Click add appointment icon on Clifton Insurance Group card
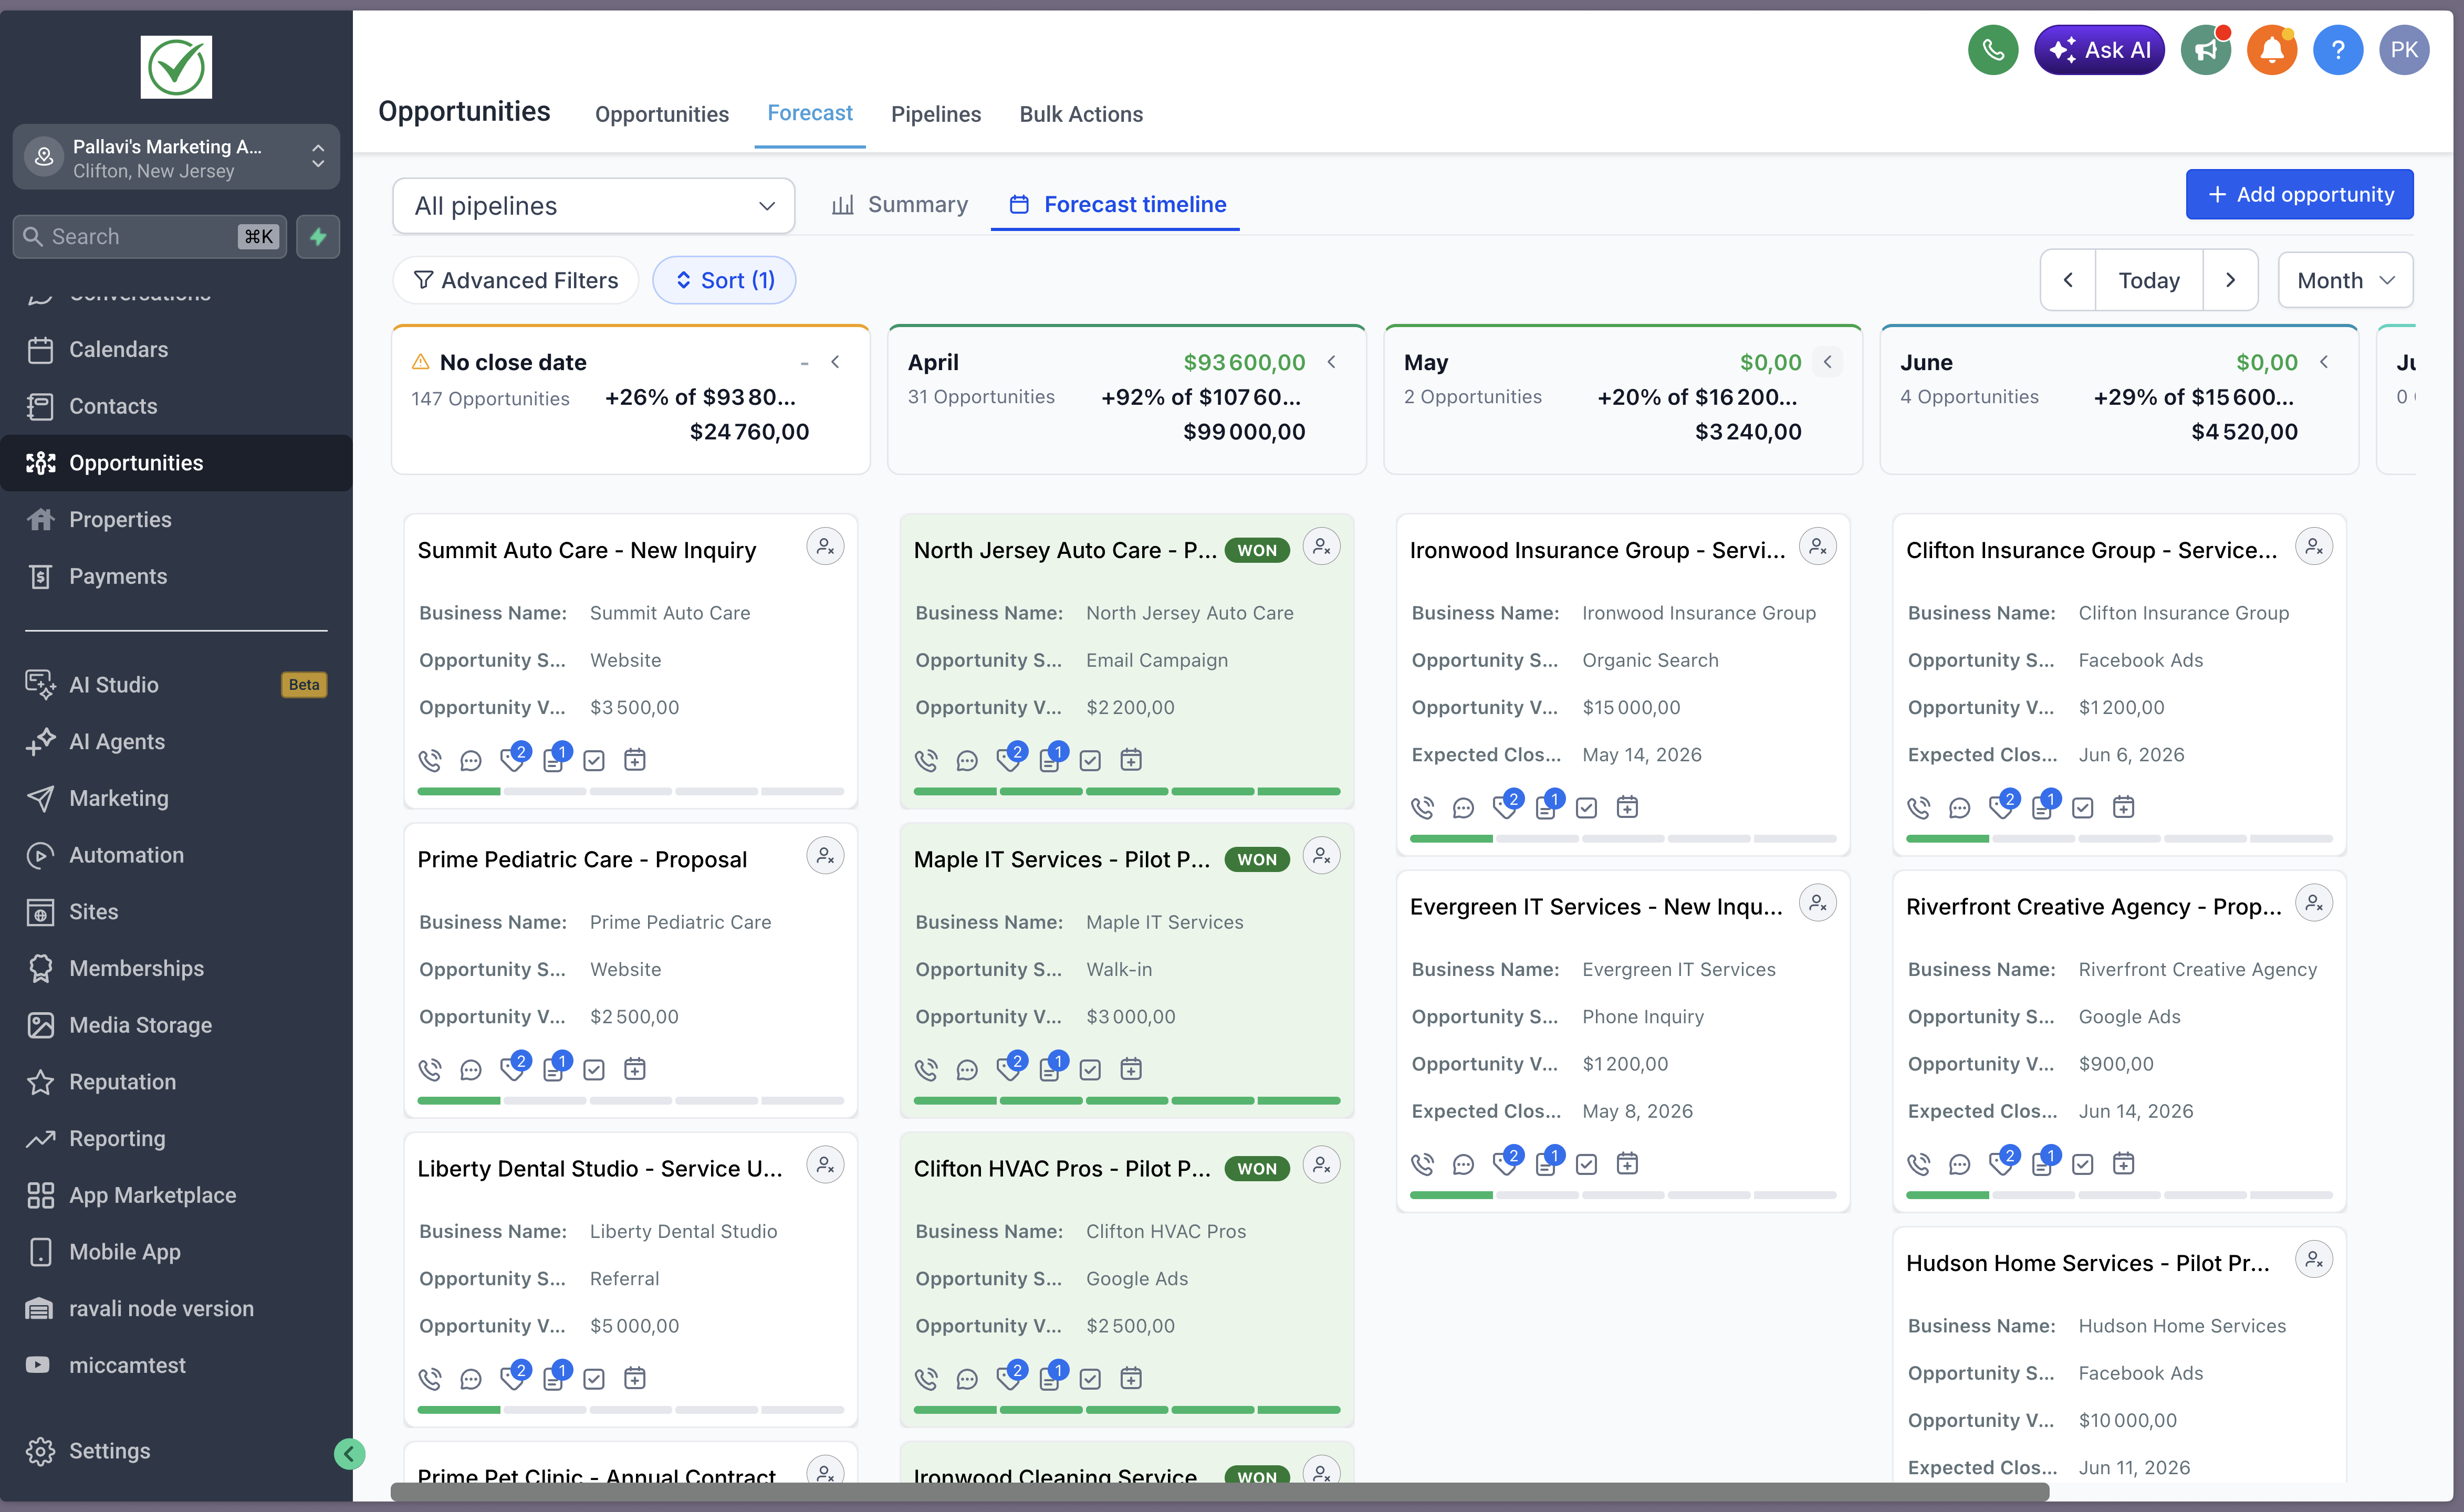 pos(2123,807)
